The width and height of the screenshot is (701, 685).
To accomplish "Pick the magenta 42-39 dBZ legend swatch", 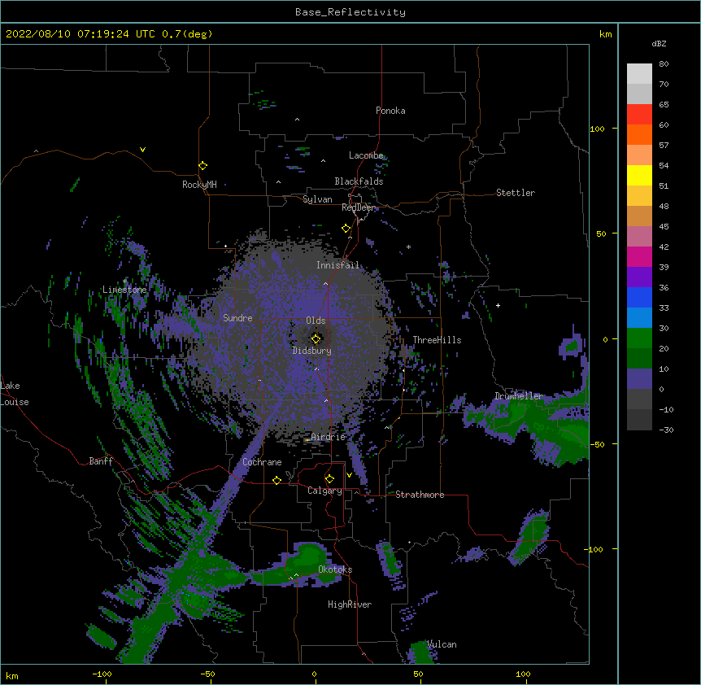I will pyautogui.click(x=639, y=256).
